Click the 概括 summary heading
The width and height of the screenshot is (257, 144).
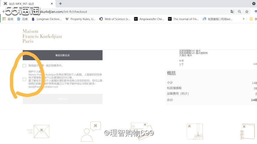171,73
